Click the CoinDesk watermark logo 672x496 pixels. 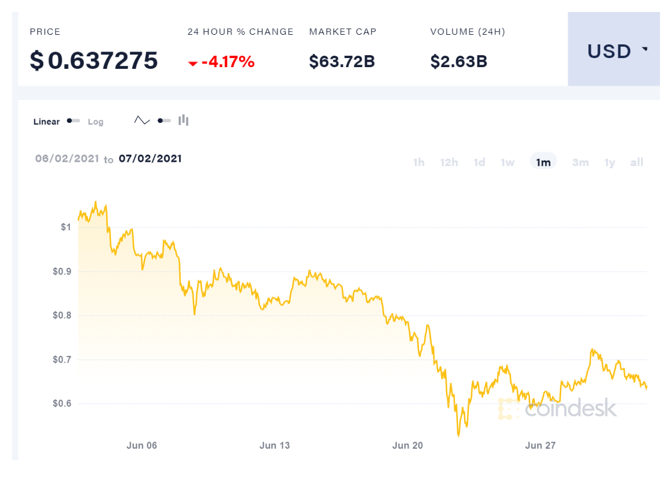(x=557, y=409)
